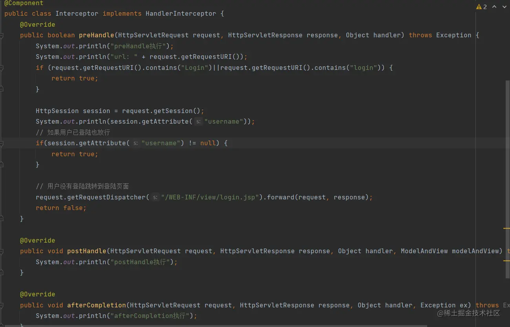Click the HandlerInterceptor interface name
Image resolution: width=510 pixels, height=327 pixels.
pos(181,14)
